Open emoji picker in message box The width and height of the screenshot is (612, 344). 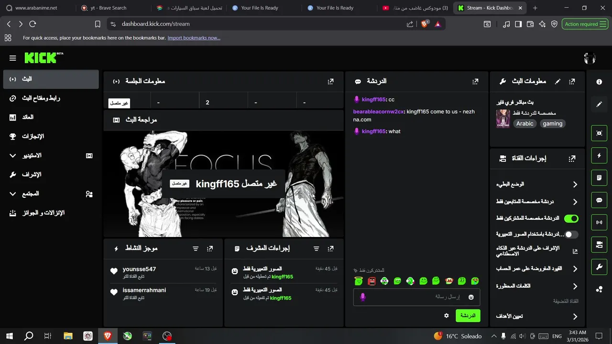click(x=471, y=297)
